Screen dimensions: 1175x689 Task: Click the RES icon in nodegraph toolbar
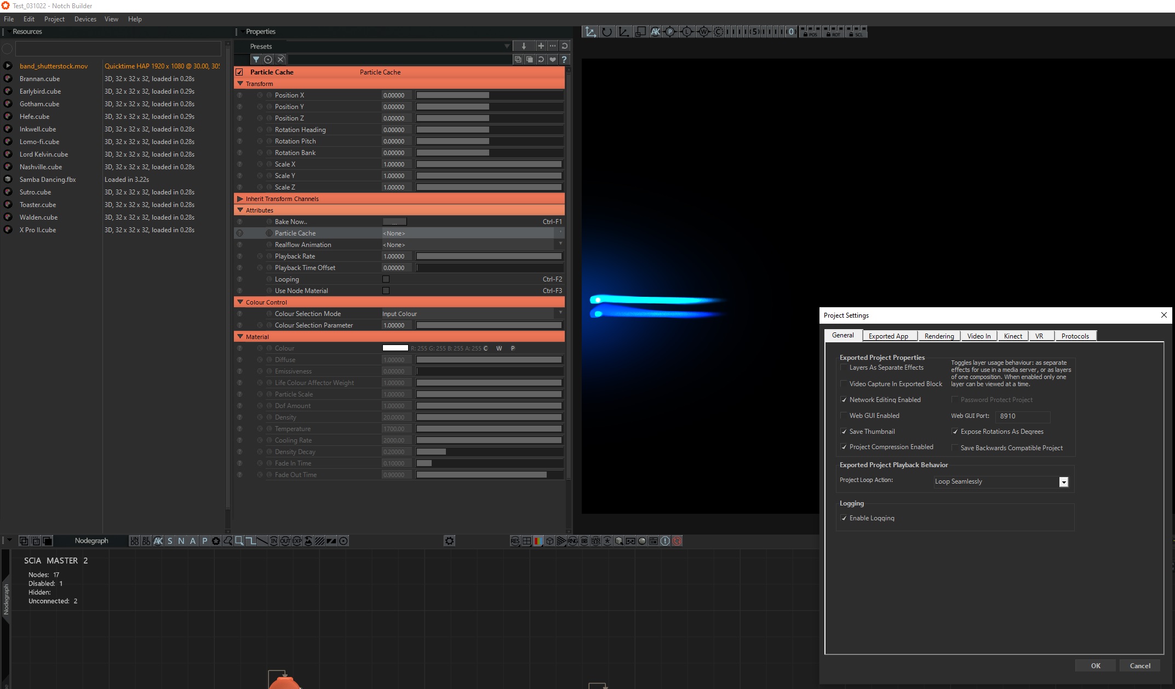(x=515, y=541)
